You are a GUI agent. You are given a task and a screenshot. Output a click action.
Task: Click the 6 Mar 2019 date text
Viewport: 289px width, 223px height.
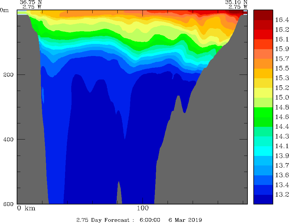tap(185, 220)
